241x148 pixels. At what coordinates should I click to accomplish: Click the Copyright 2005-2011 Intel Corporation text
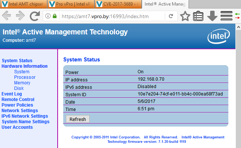tap(106, 137)
